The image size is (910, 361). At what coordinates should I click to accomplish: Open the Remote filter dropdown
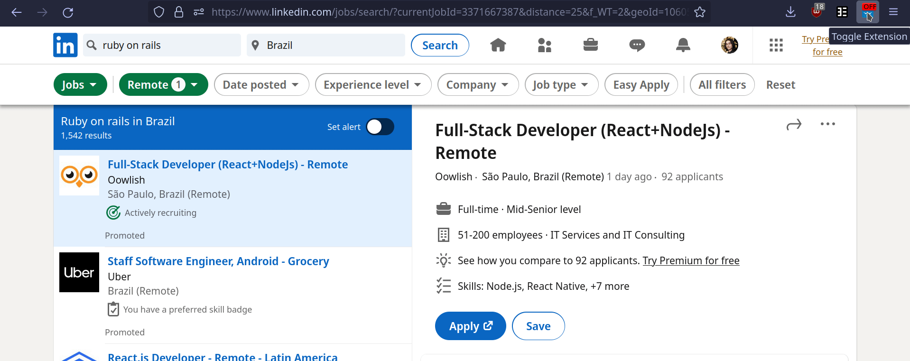tap(163, 84)
